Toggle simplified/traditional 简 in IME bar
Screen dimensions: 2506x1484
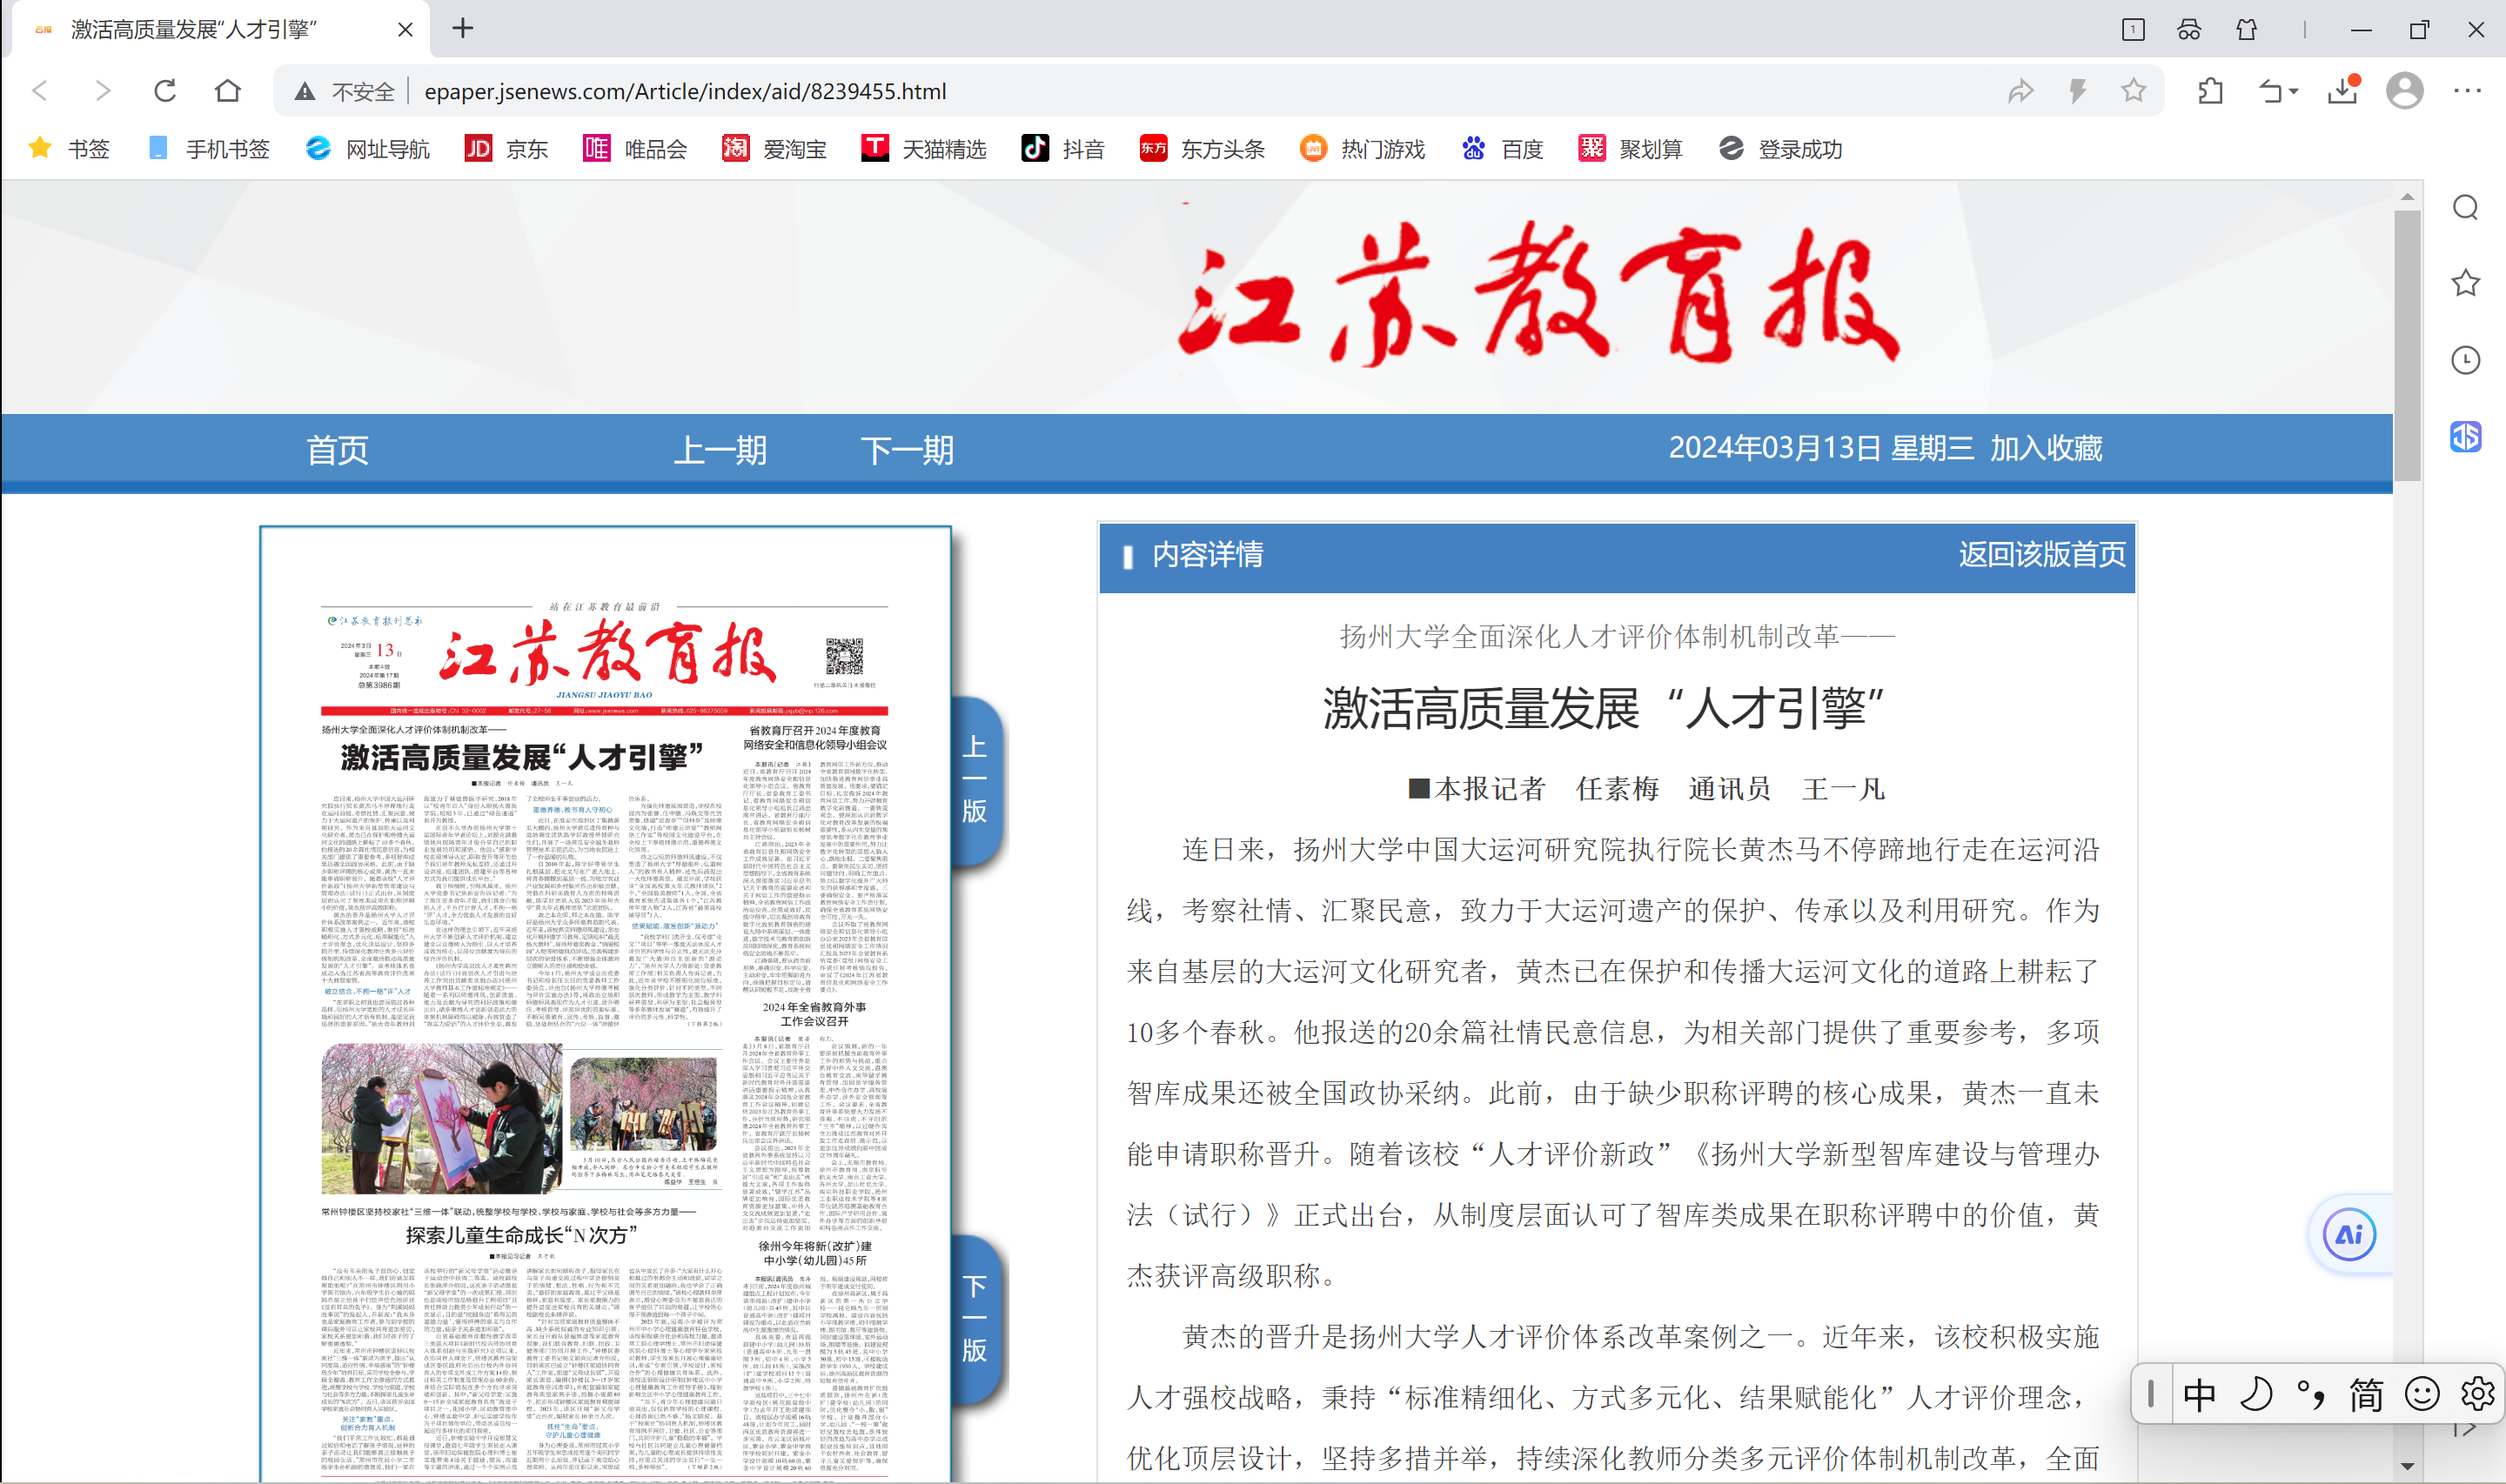pos(2366,1394)
